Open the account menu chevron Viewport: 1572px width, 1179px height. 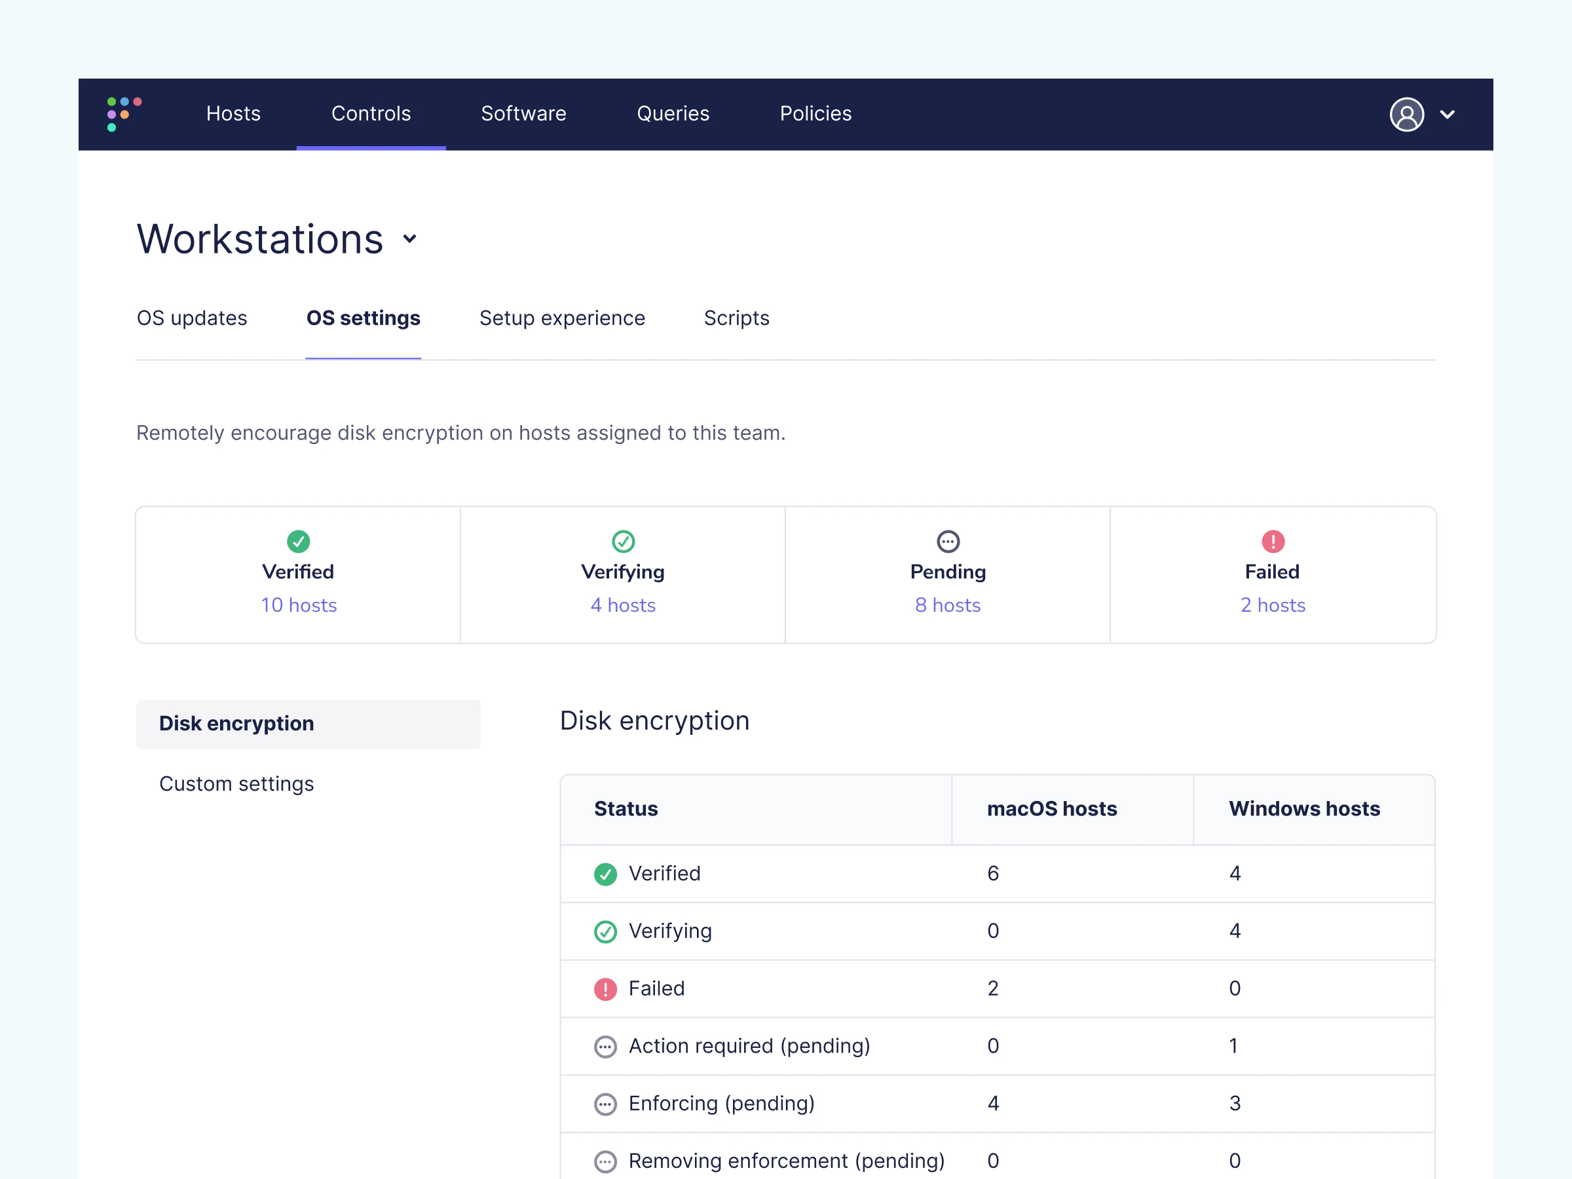1447,115
